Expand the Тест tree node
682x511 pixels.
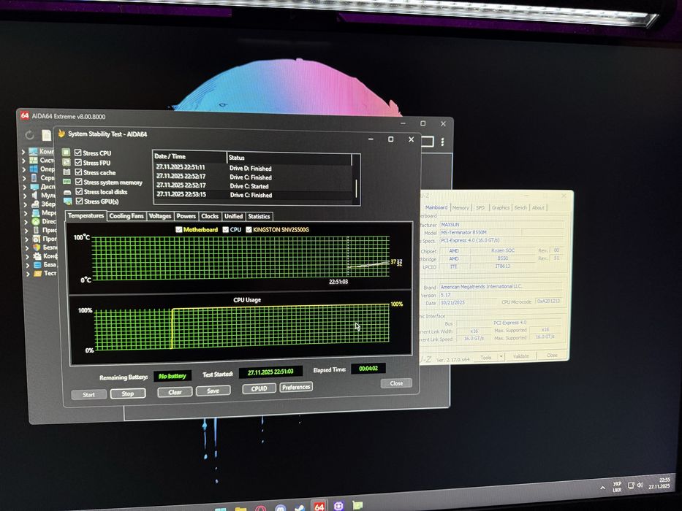(29, 274)
